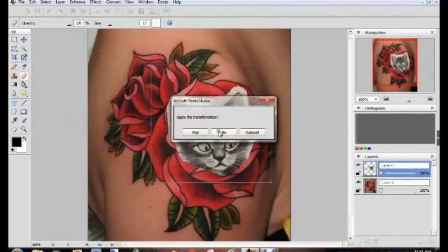Image resolution: width=448 pixels, height=252 pixels.
Task: Close the Navigation panel
Action: 433,32
